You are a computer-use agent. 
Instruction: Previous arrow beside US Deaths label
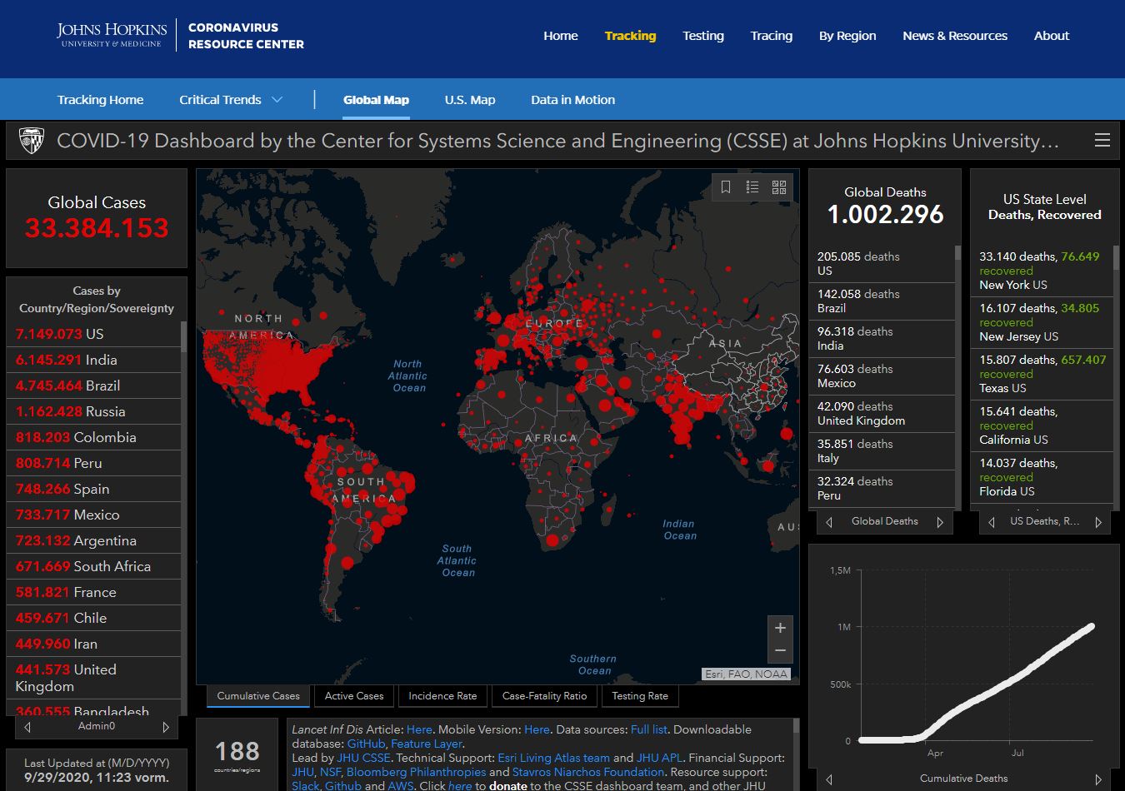(x=991, y=522)
